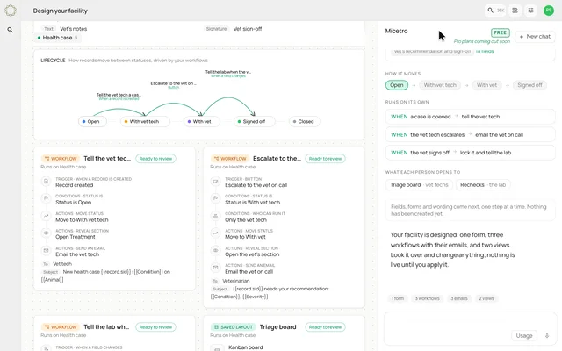Image resolution: width=562 pixels, height=351 pixels.
Task: Click the '18 fields' link in chat panel
Action: [x=485, y=51]
